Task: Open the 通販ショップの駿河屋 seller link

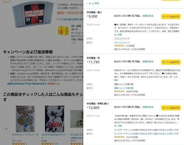Action: coord(124,88)
